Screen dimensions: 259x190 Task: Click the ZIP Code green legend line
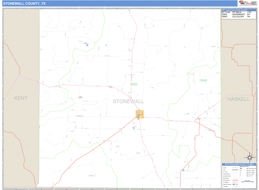coord(235,172)
